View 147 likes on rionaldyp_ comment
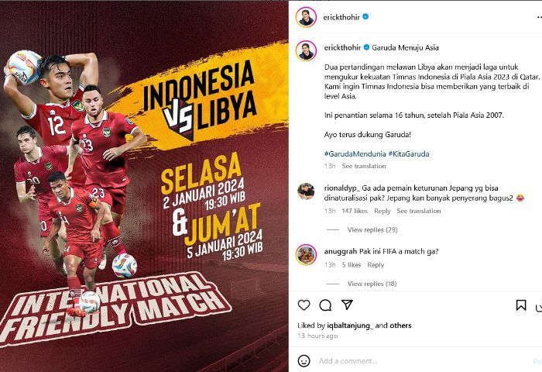 point(355,211)
